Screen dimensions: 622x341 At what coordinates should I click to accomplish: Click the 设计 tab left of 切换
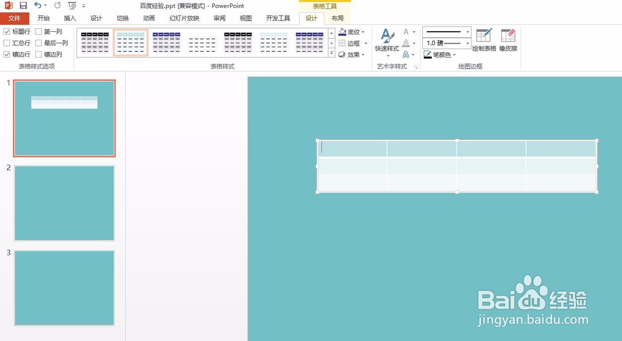click(x=96, y=18)
